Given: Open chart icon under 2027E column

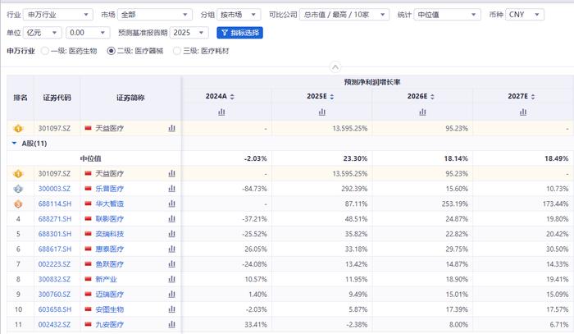Looking at the screenshot, I should [x=523, y=112].
